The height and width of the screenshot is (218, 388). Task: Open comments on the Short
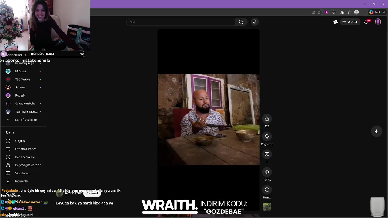coord(267,154)
